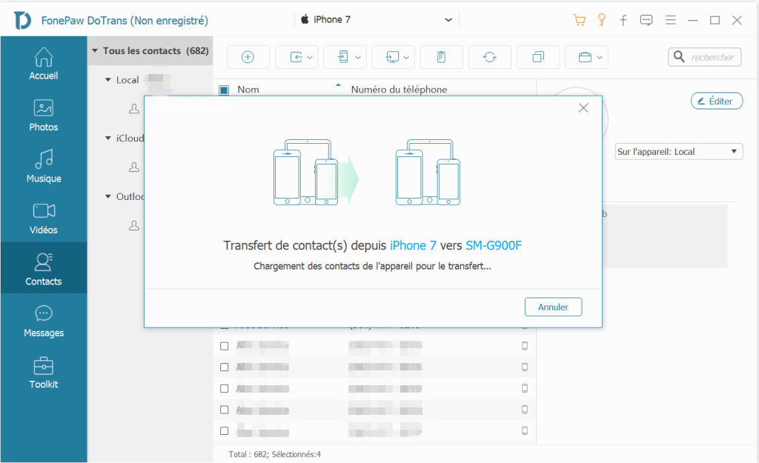Select the contact icon under Local
The width and height of the screenshot is (759, 463).
pos(134,109)
